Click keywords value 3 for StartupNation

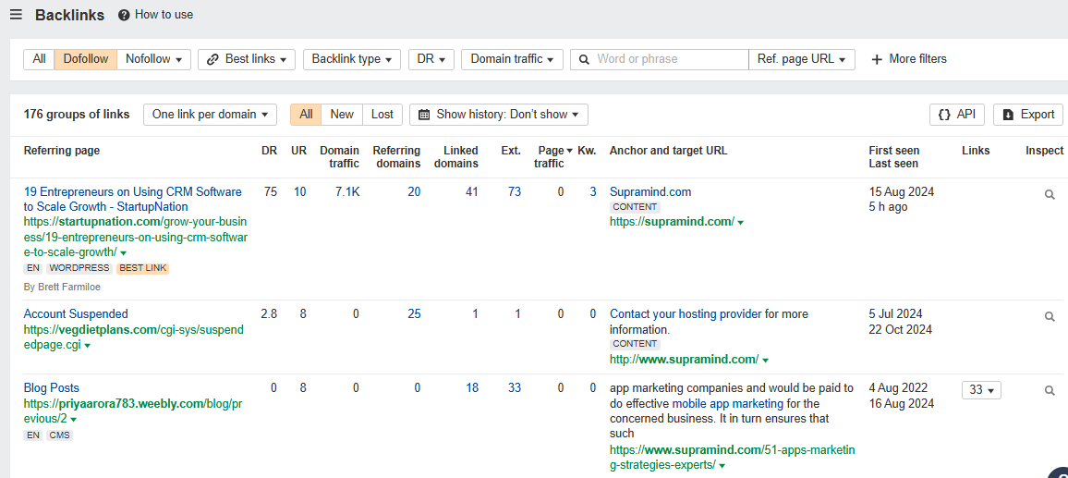(593, 192)
